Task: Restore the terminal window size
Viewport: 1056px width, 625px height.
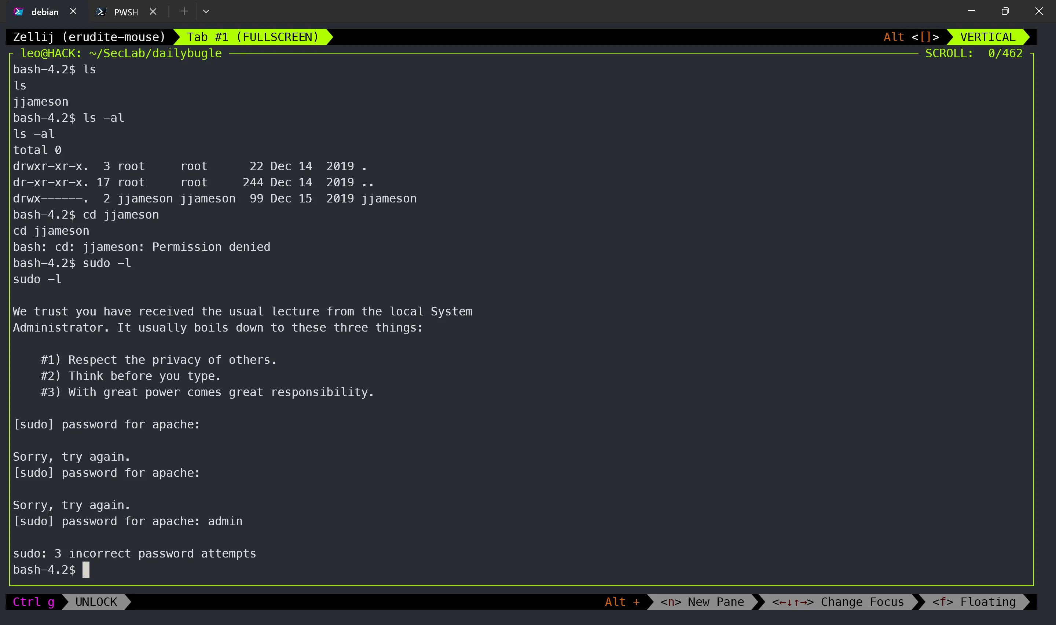Action: point(1005,11)
